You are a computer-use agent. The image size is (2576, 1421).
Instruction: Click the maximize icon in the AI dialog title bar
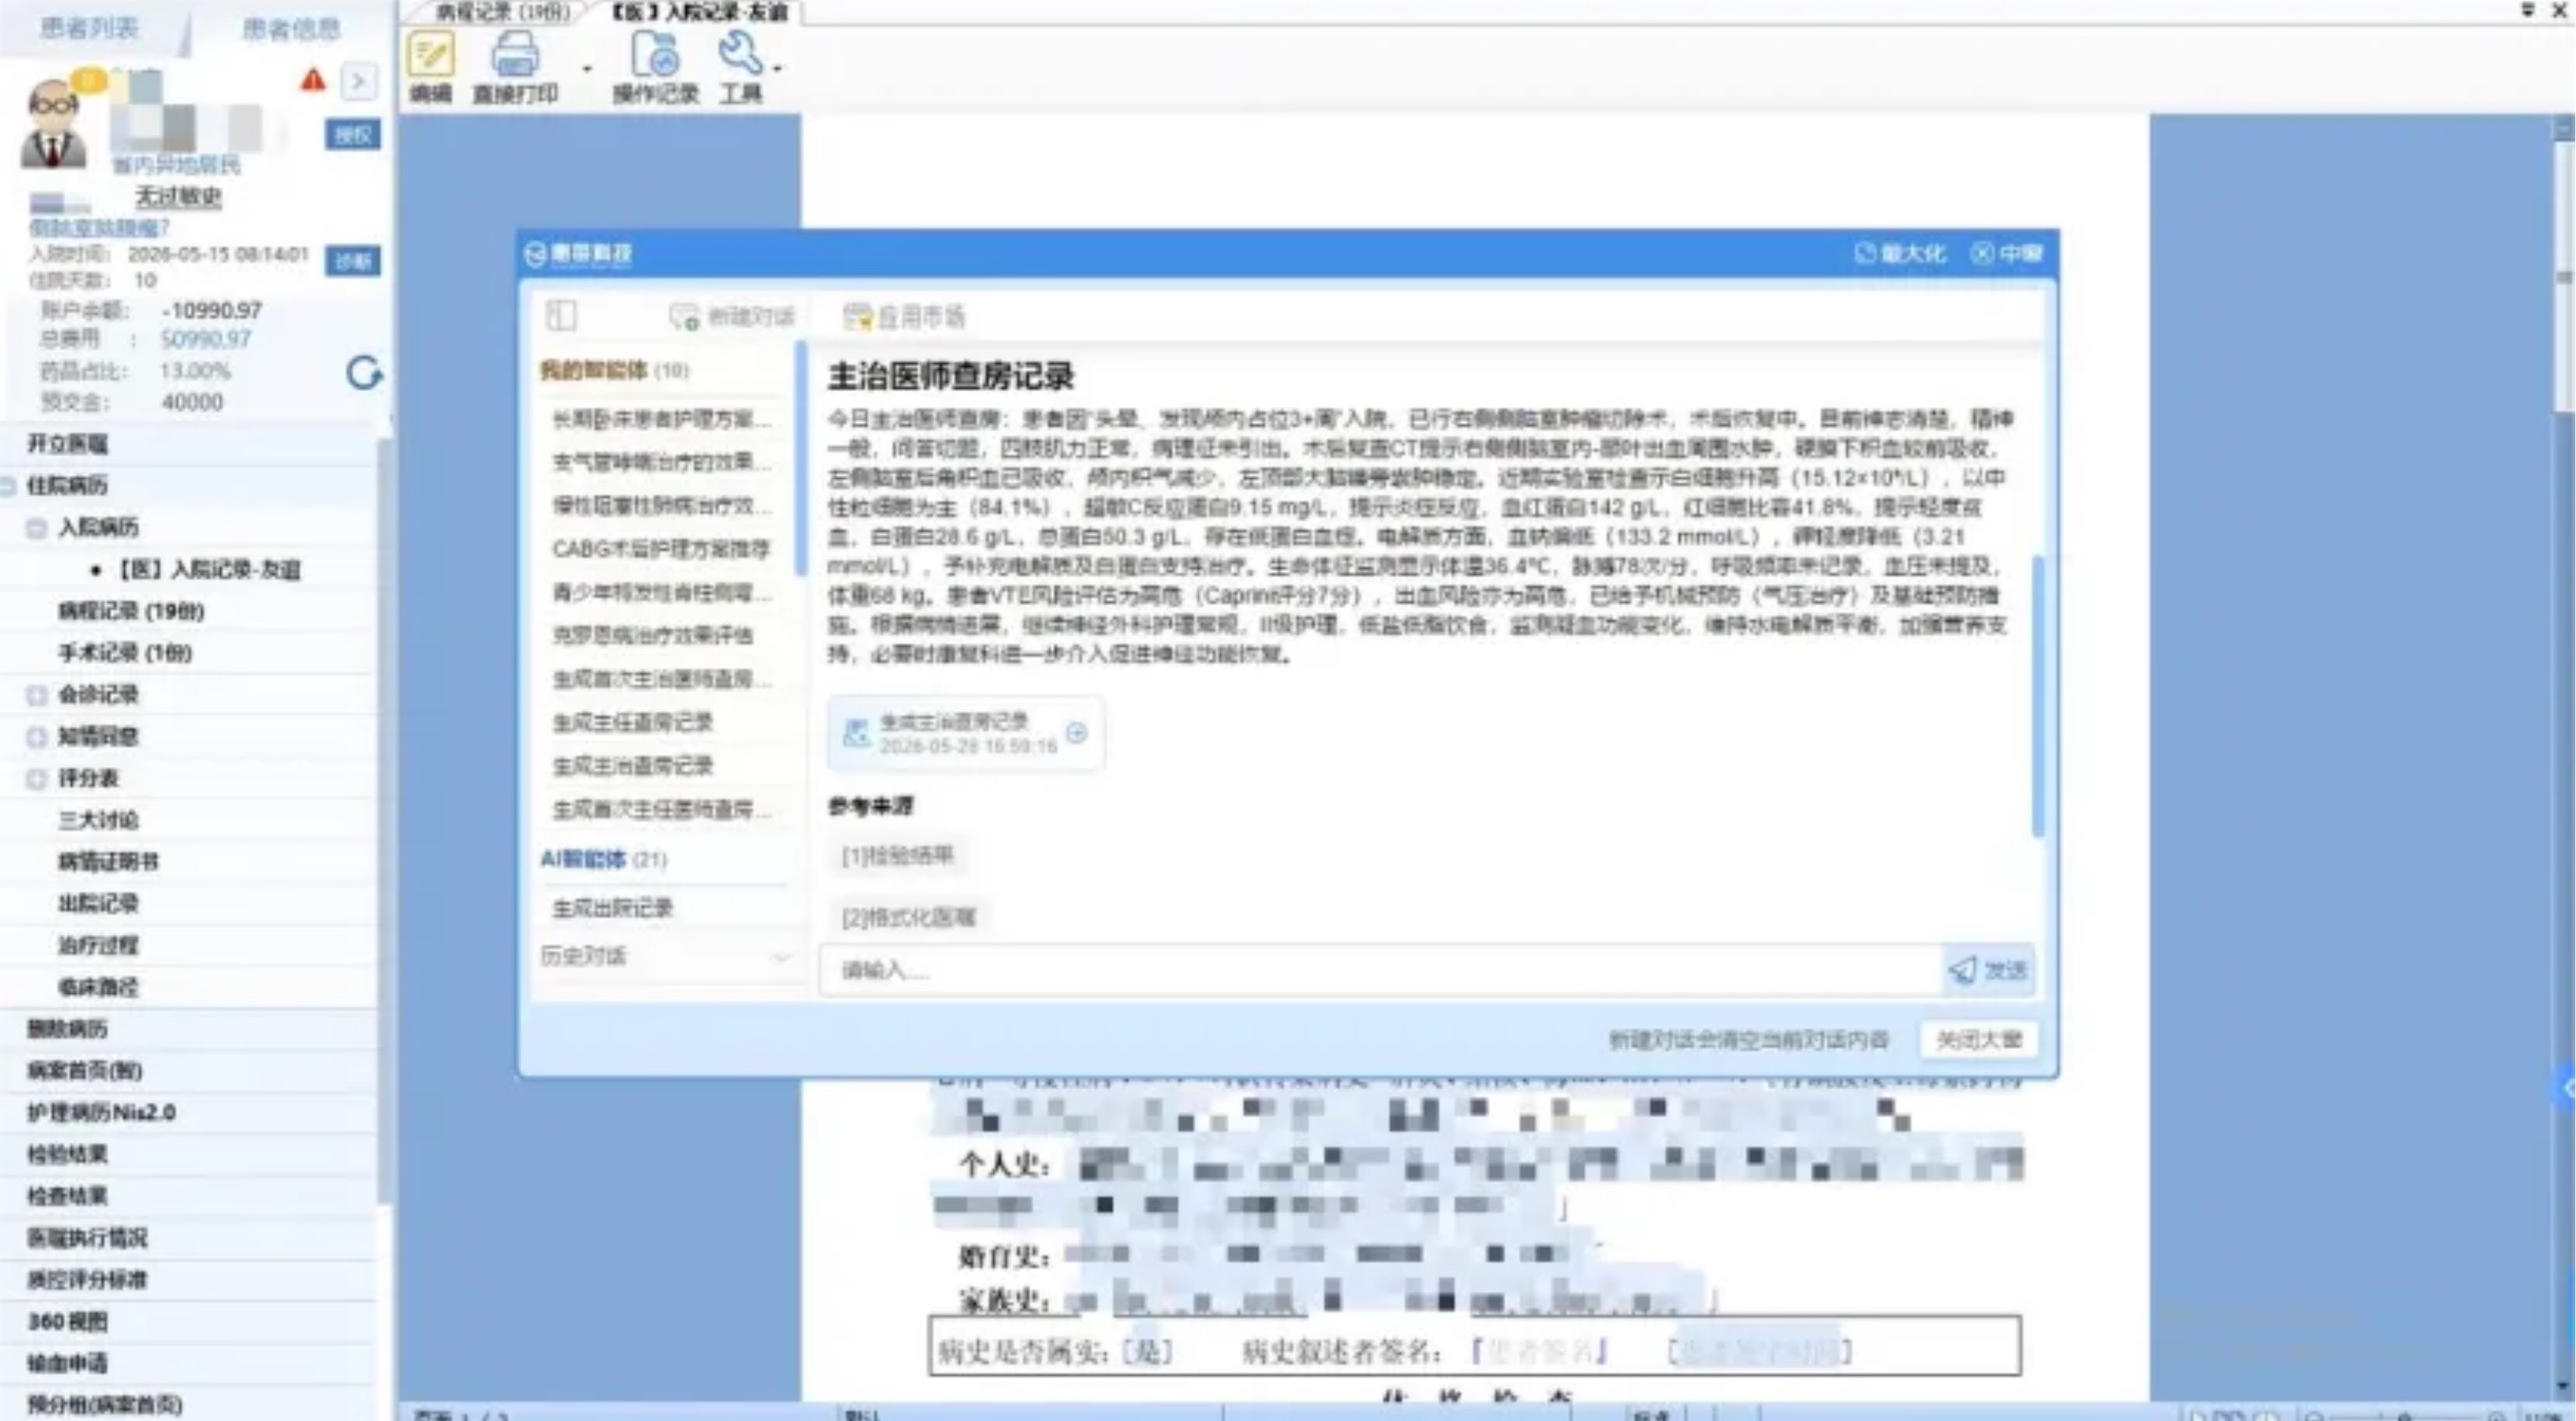point(1865,253)
